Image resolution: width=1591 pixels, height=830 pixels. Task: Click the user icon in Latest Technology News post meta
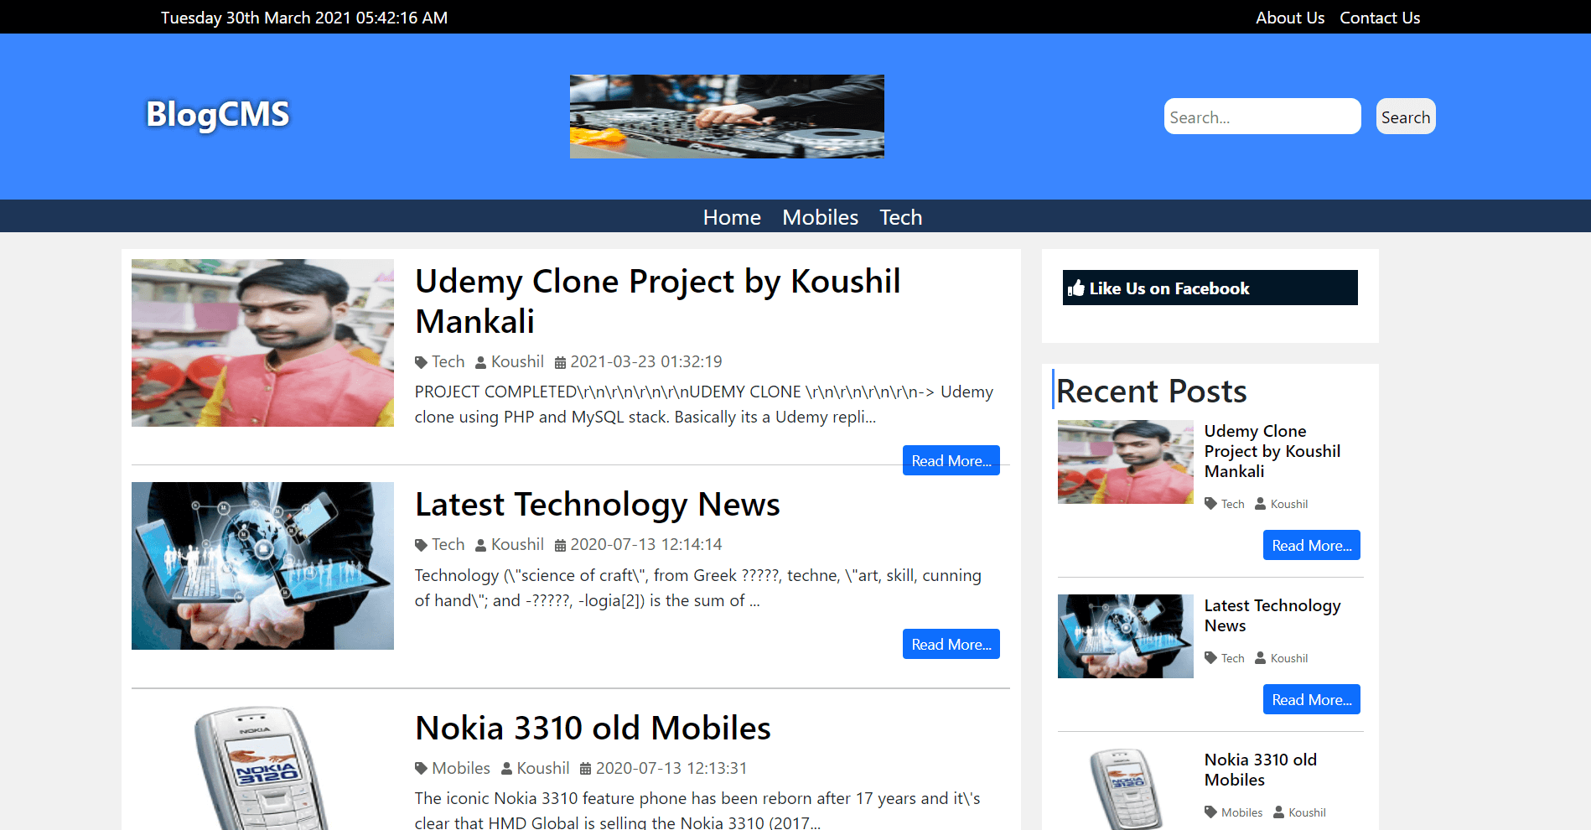[480, 545]
